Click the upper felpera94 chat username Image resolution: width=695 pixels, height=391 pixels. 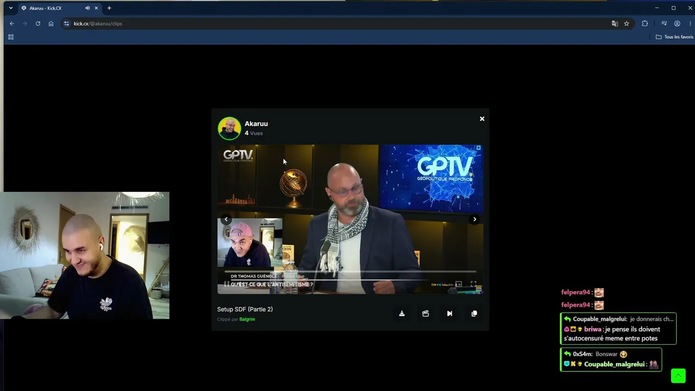point(576,292)
